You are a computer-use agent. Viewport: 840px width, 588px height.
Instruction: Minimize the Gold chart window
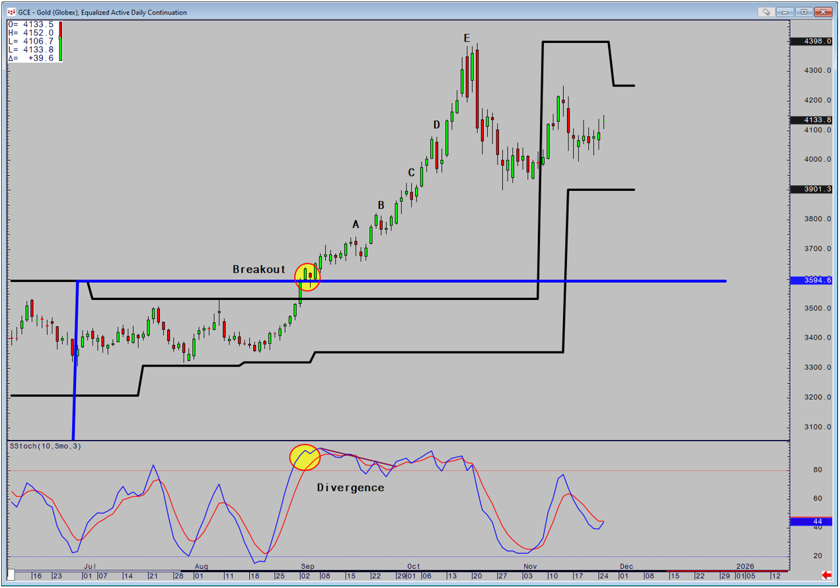(x=786, y=12)
